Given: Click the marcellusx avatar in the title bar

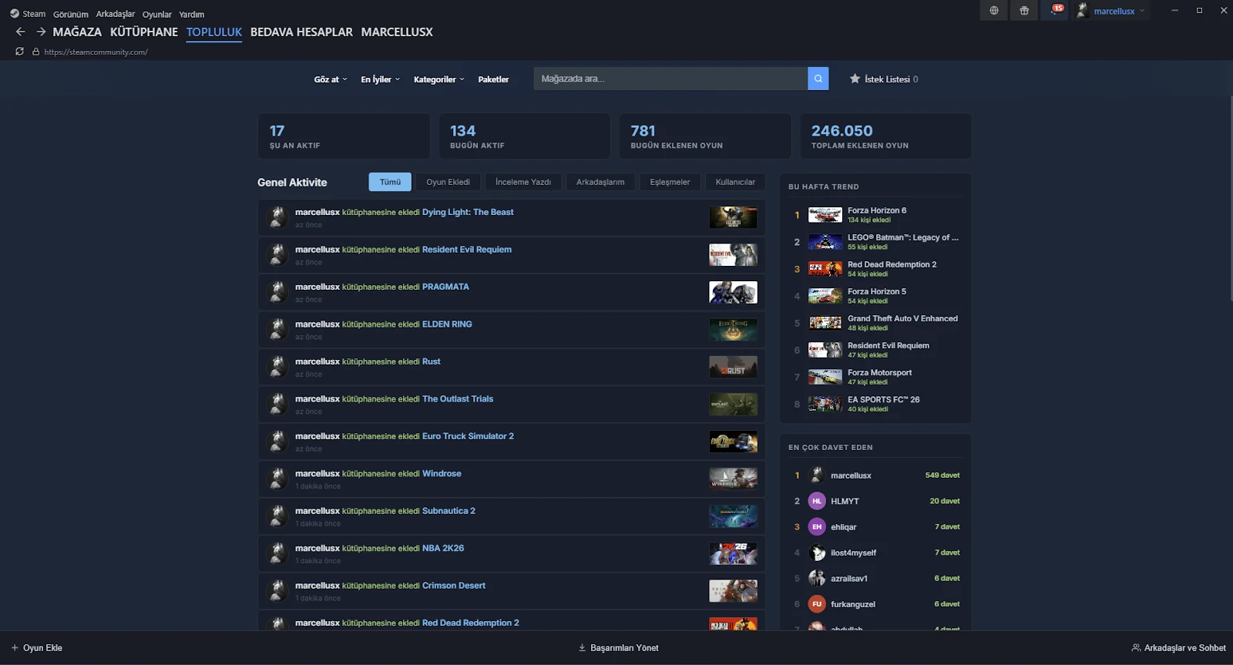Looking at the screenshot, I should (x=1082, y=11).
